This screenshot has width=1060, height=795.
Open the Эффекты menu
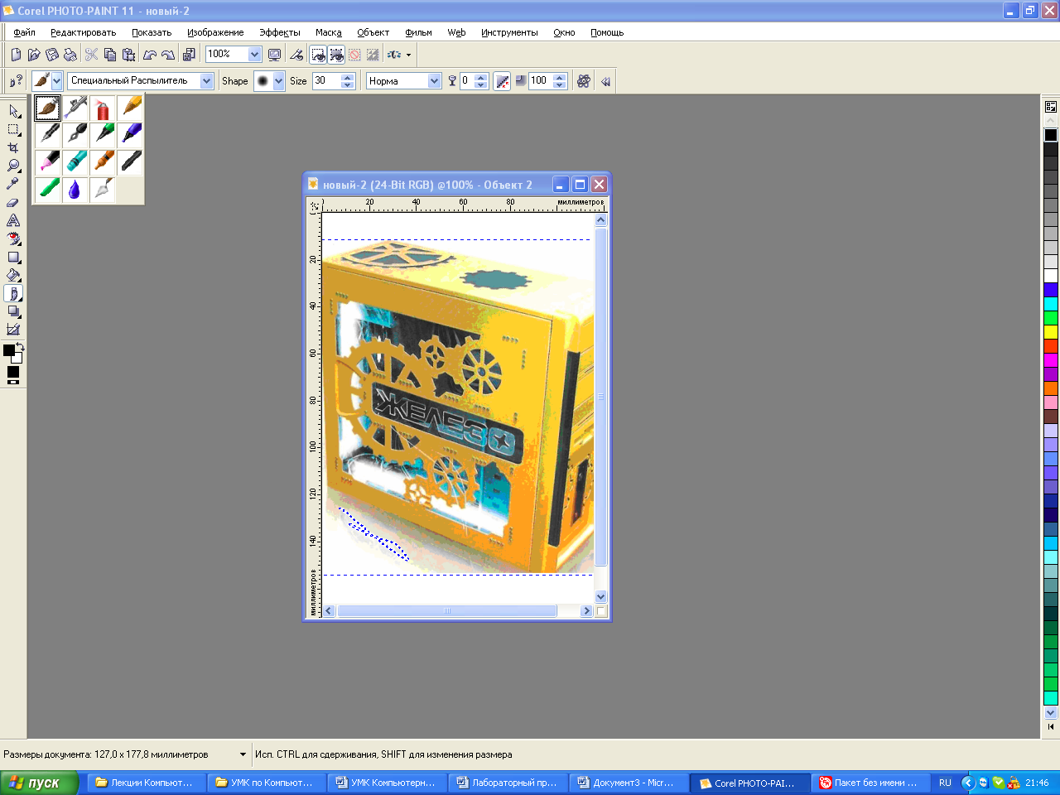[x=280, y=32]
